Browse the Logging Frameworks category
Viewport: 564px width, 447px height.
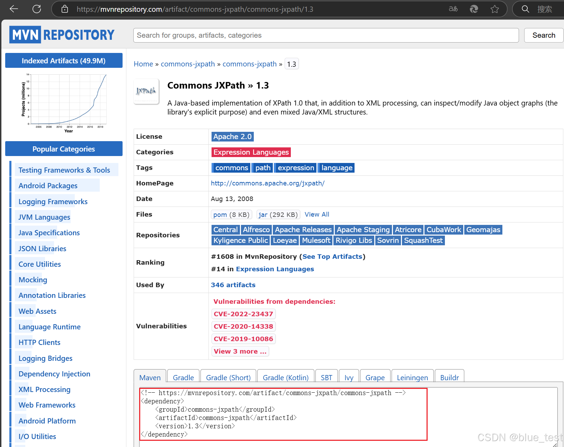(53, 201)
